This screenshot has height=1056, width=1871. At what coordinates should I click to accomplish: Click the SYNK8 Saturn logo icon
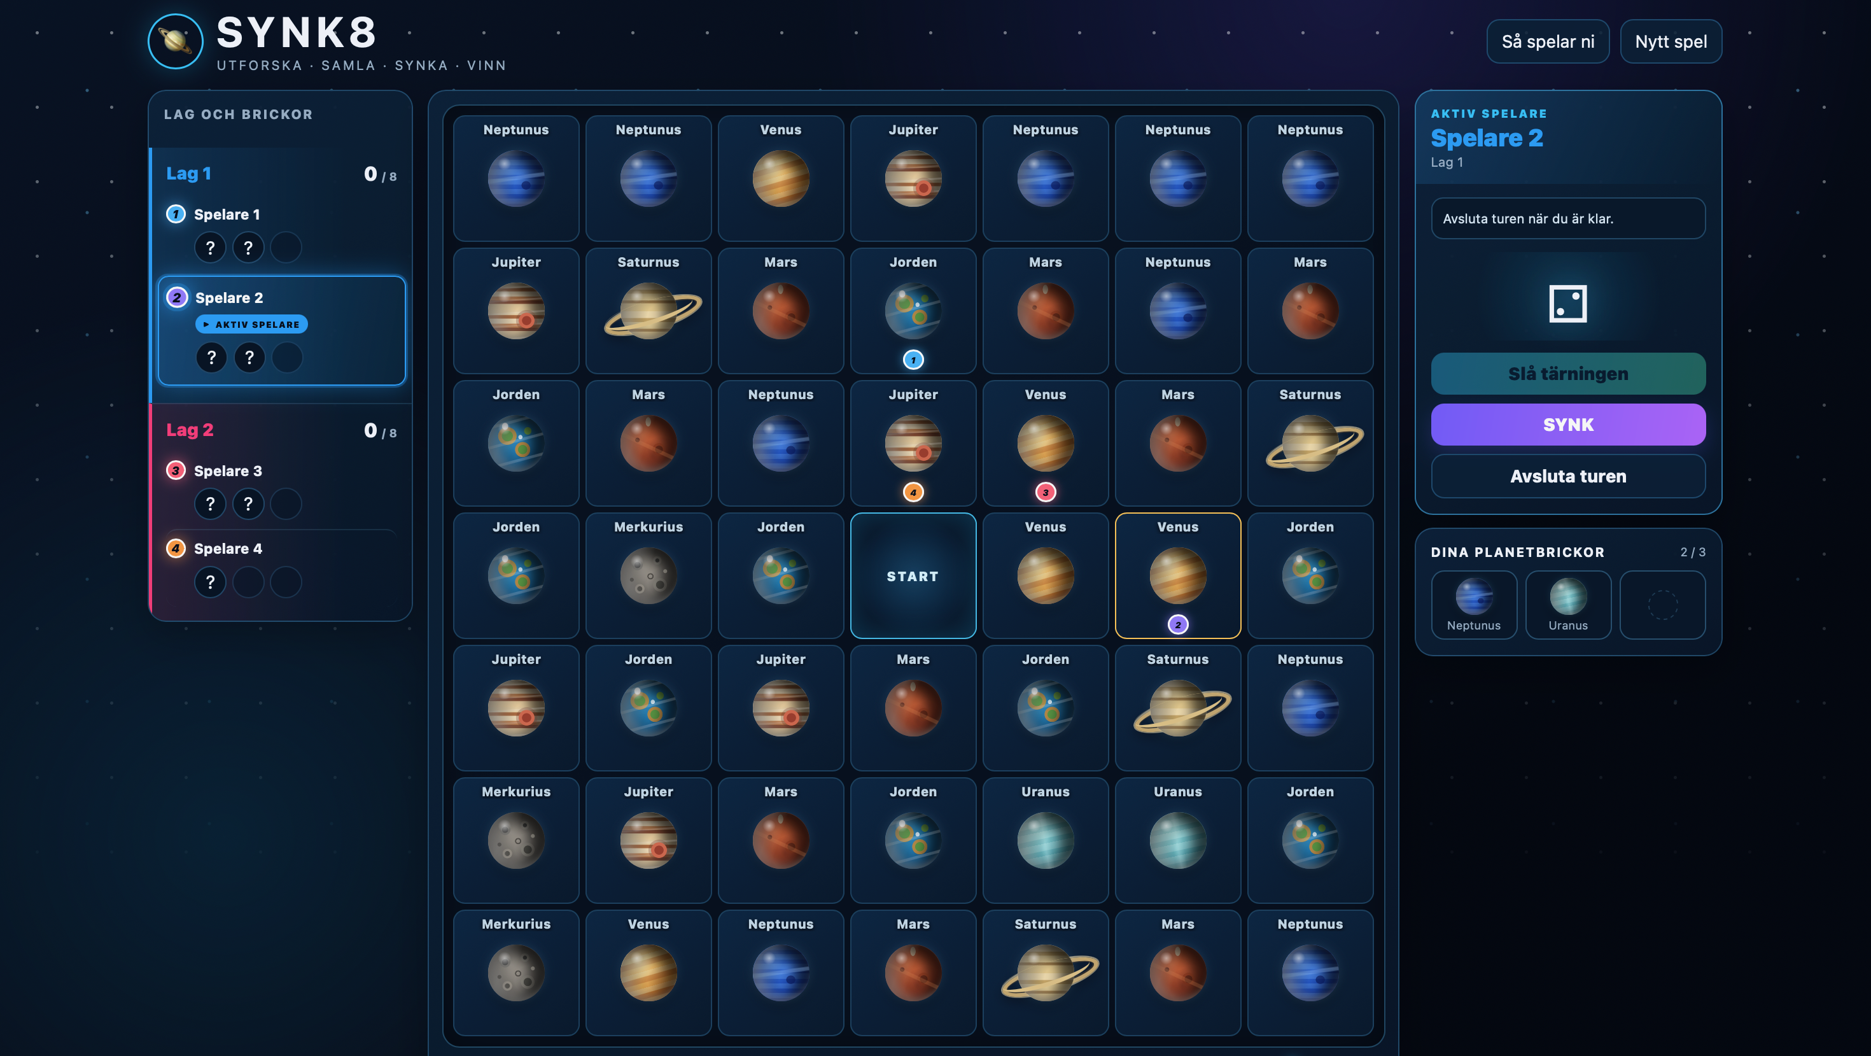click(x=175, y=41)
